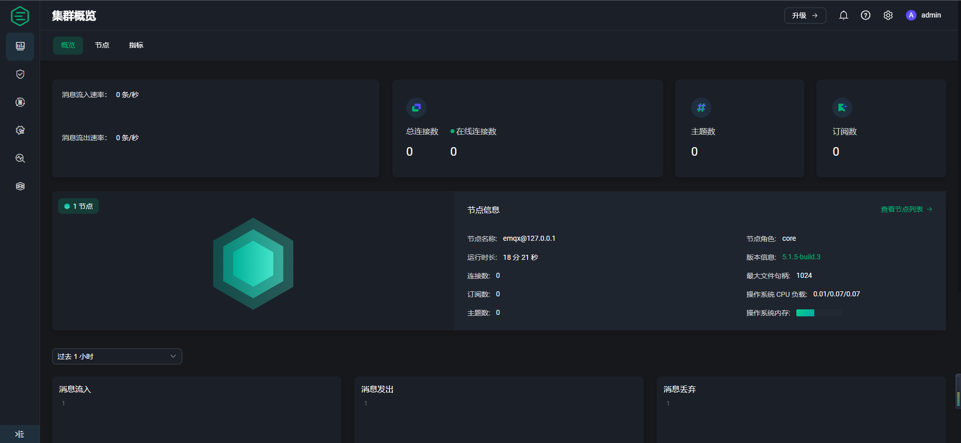The height and width of the screenshot is (443, 961).
Task: Switch to the 指标 tab
Action: (x=136, y=45)
